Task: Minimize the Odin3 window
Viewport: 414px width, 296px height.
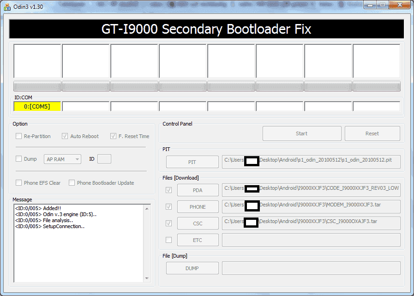Action: tap(370, 5)
